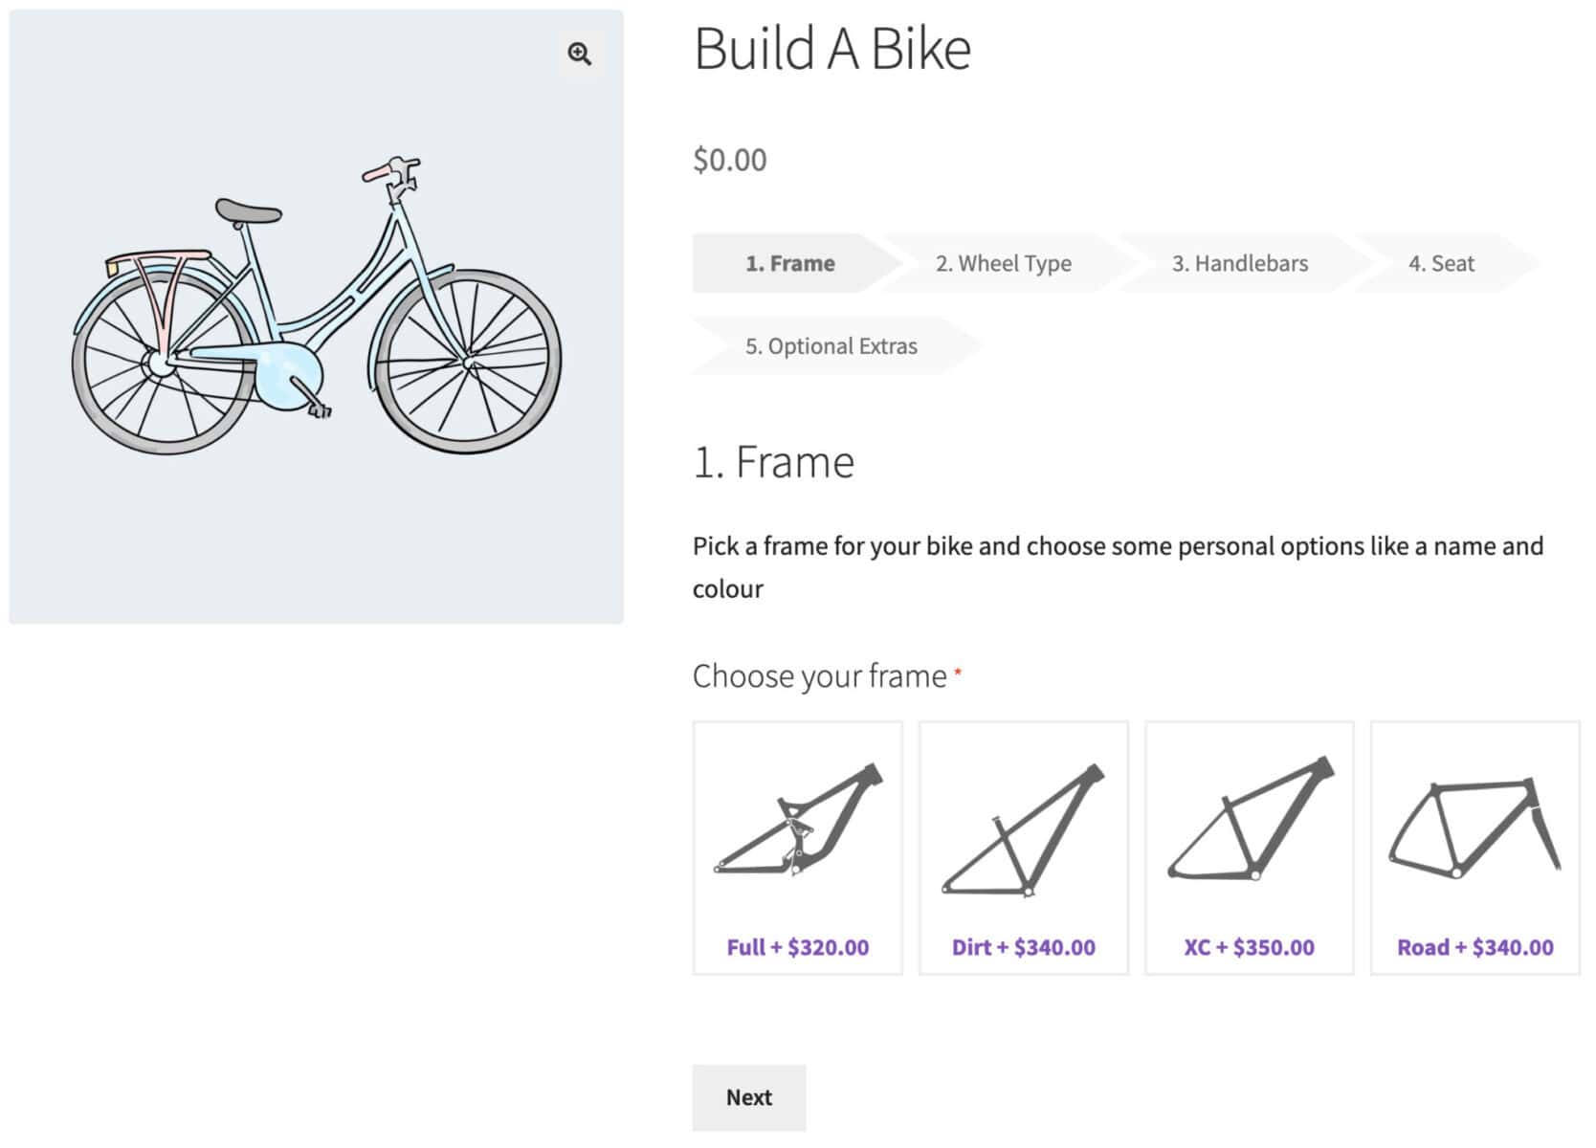
Task: Select the Dirt + $340.00 option label
Action: coord(1023,947)
